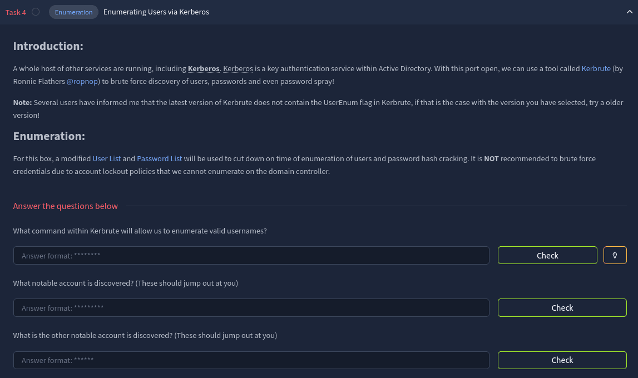Check the Kerbrute command answer

547,255
